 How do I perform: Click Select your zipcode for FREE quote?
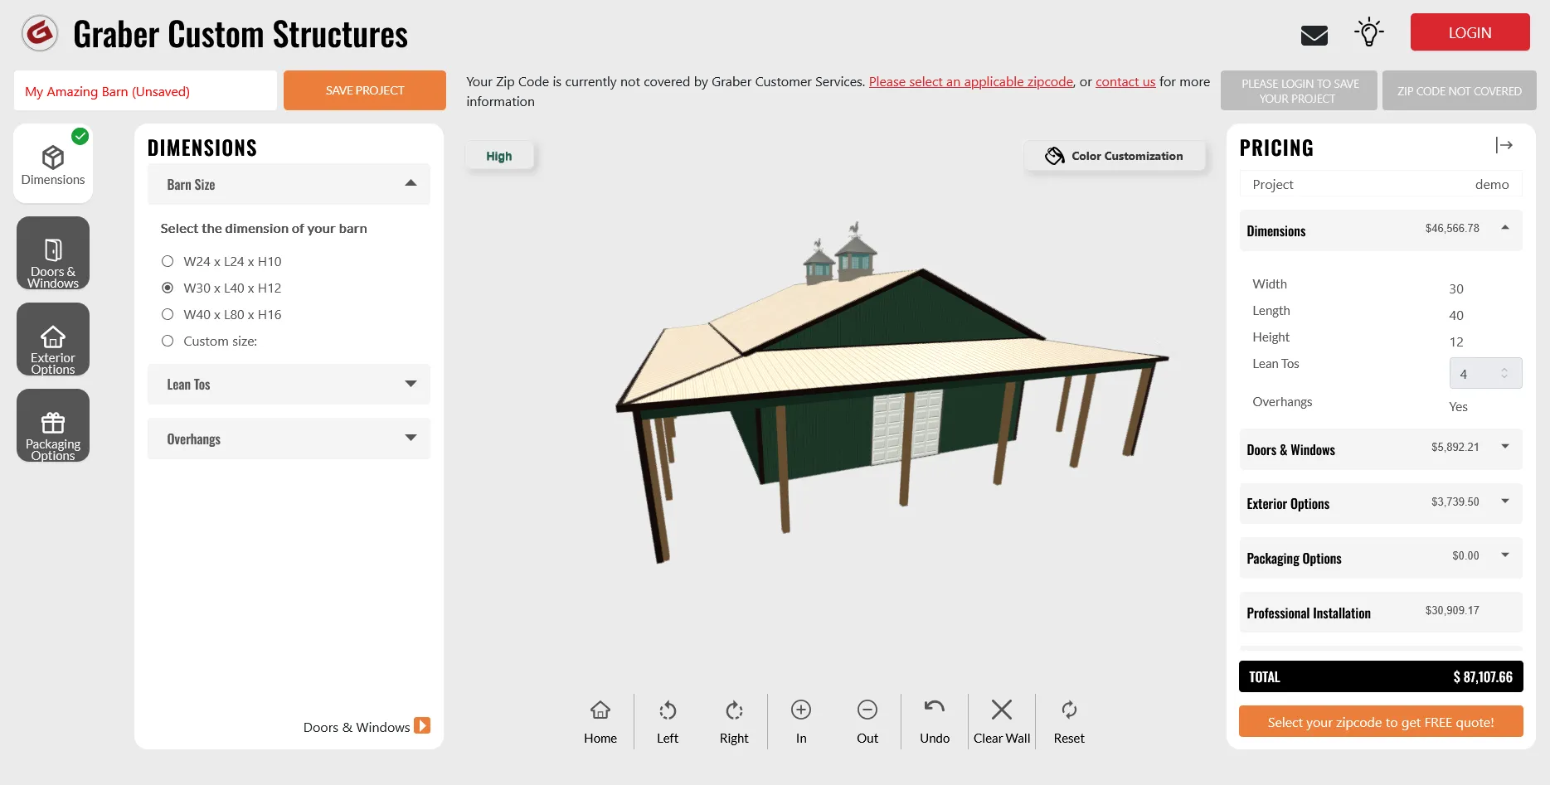pos(1381,721)
